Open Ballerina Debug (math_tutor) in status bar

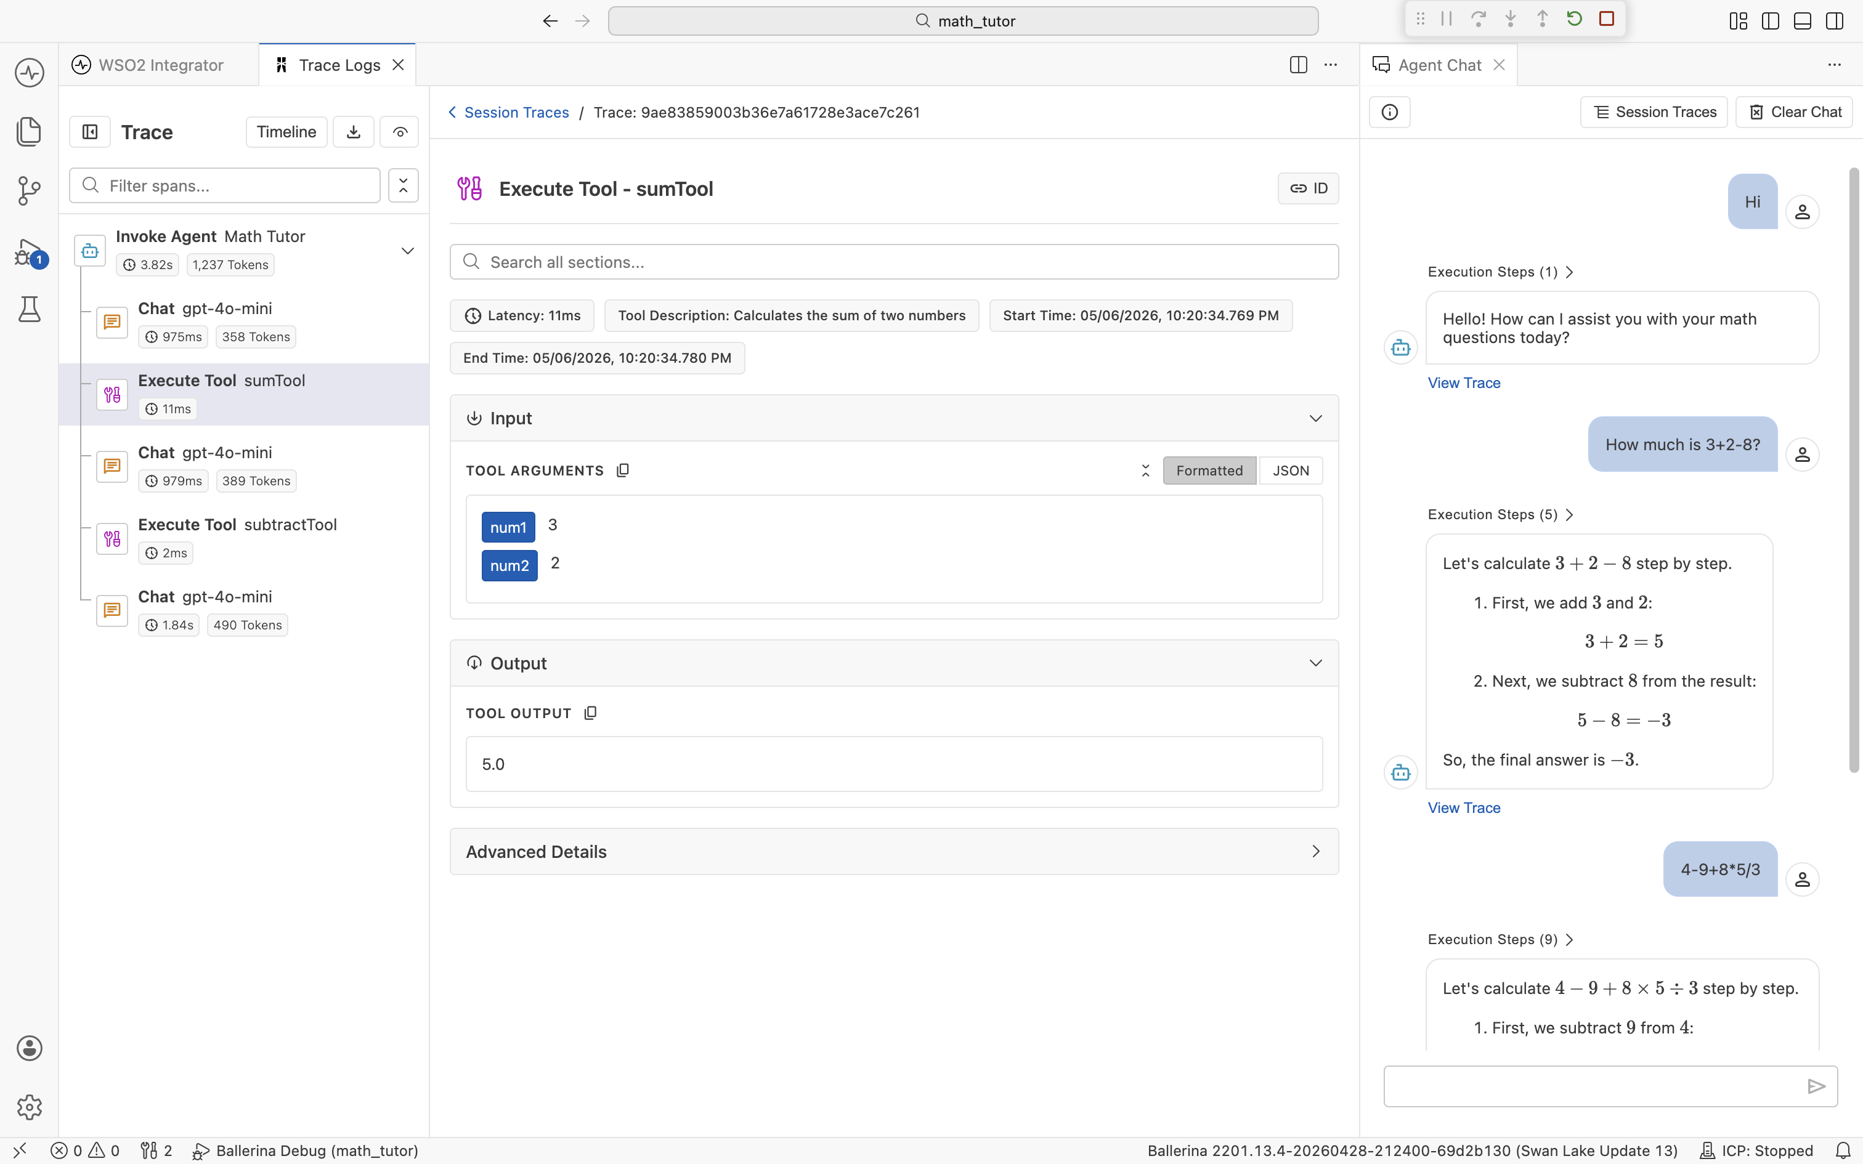click(x=305, y=1151)
